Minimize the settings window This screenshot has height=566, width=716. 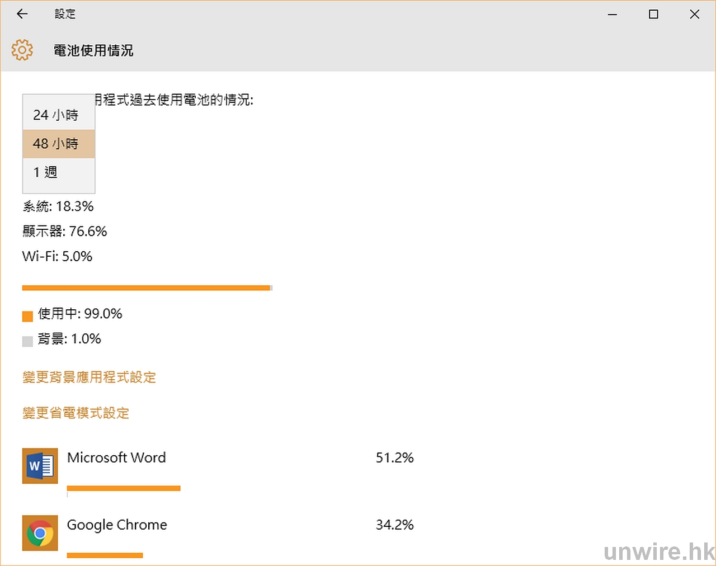(x=613, y=15)
